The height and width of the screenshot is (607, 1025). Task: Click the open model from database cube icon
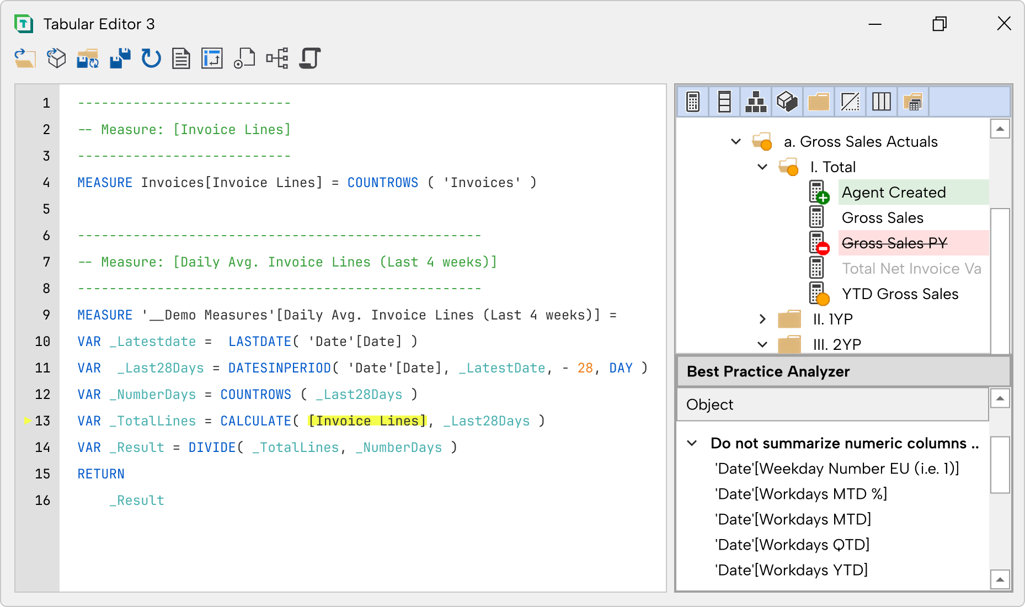tap(56, 58)
